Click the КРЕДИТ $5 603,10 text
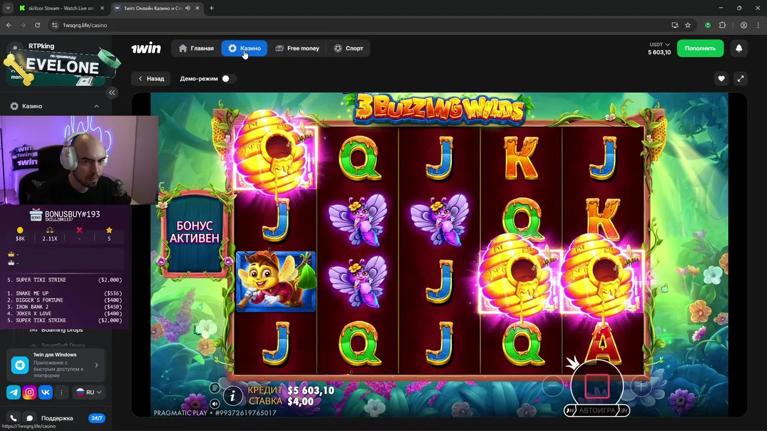 tap(291, 390)
